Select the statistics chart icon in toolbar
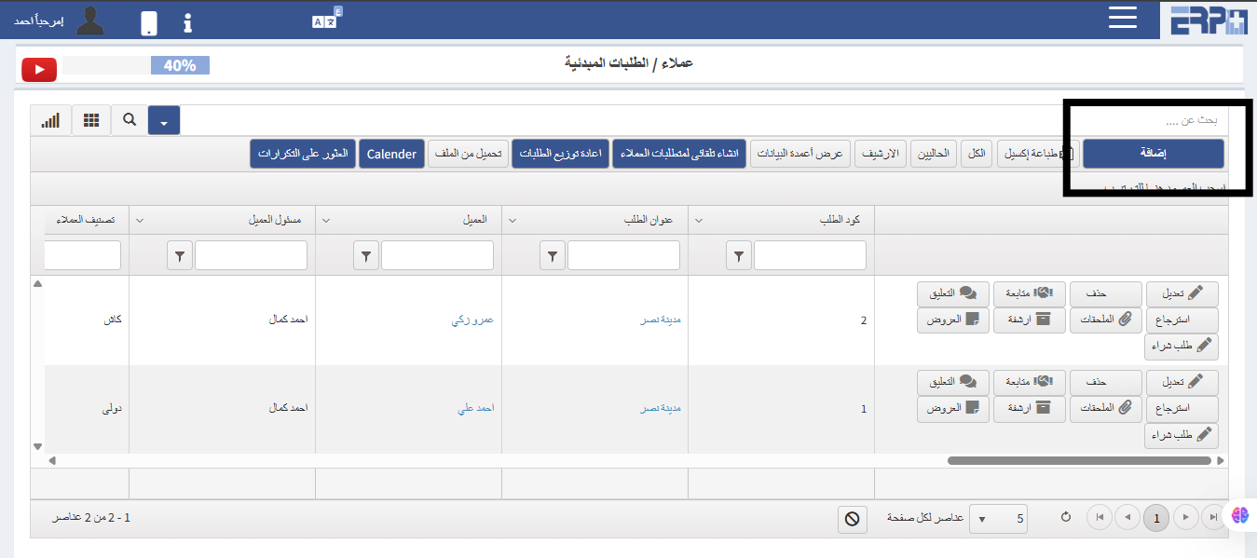Viewport: 1257px width, 558px height. [x=50, y=119]
